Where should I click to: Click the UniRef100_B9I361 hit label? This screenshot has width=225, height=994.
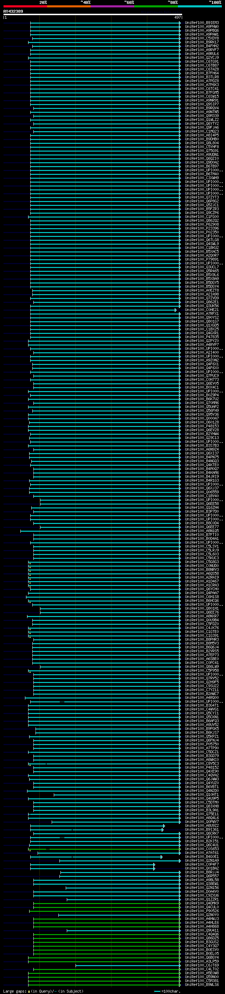(x=201, y=829)
